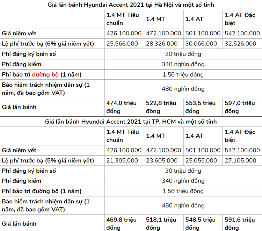Click the TP. HCM price table title
262x231 pixels.
[x=131, y=122]
